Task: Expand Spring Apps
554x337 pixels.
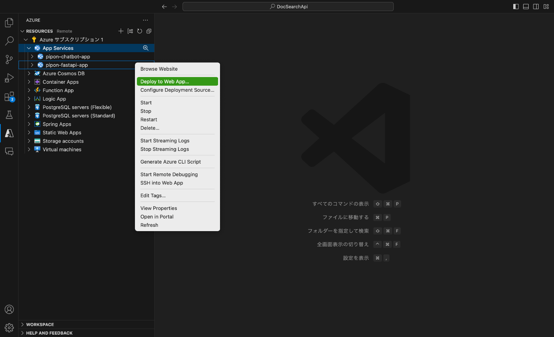Action: [29, 124]
